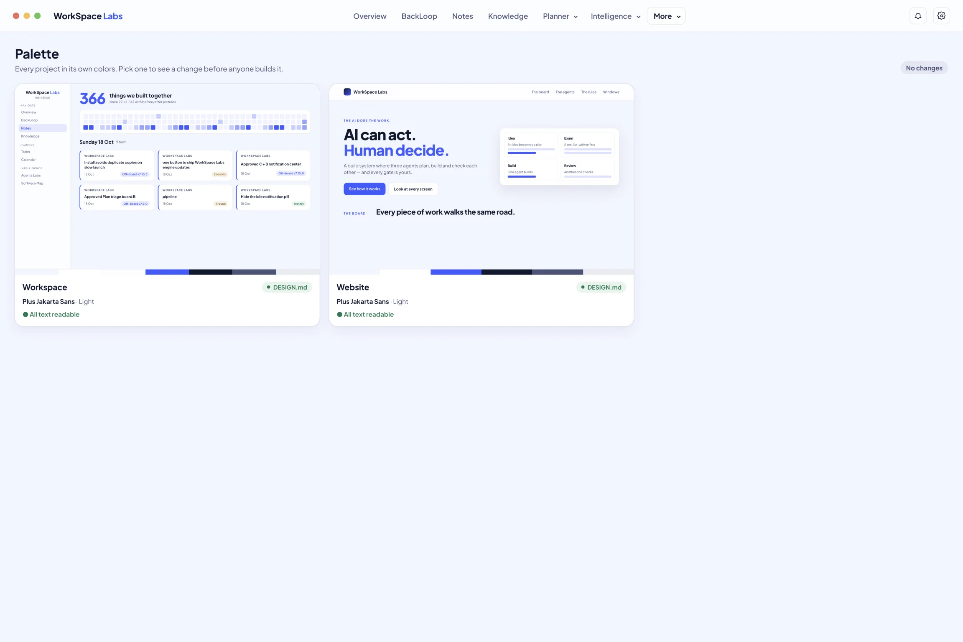
Task: Click the 366 counter in Workspace preview
Action: tap(92, 99)
